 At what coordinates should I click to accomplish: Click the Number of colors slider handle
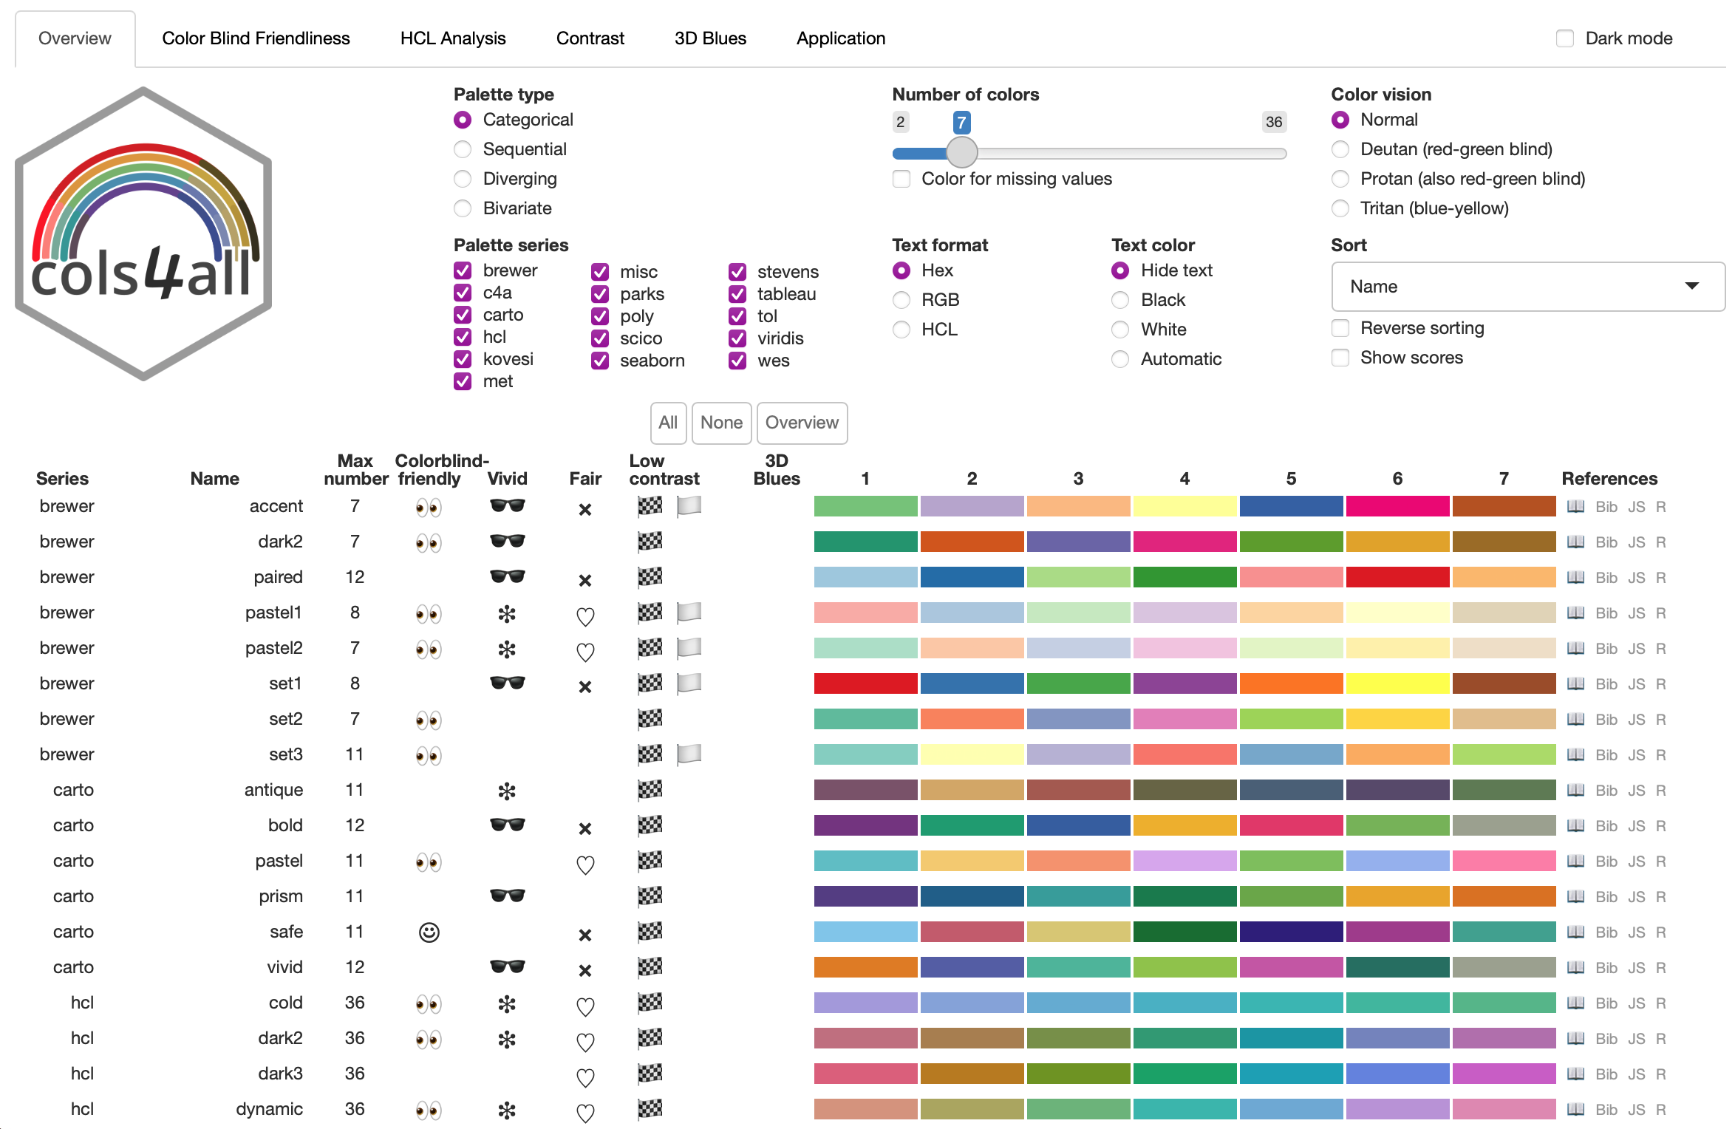(961, 153)
